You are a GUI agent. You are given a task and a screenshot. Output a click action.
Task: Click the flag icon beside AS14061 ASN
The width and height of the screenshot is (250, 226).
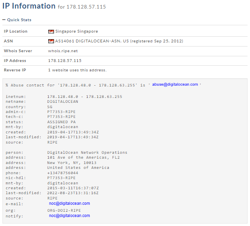[x=51, y=41]
